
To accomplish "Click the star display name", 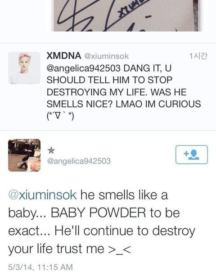I will click(x=51, y=150).
